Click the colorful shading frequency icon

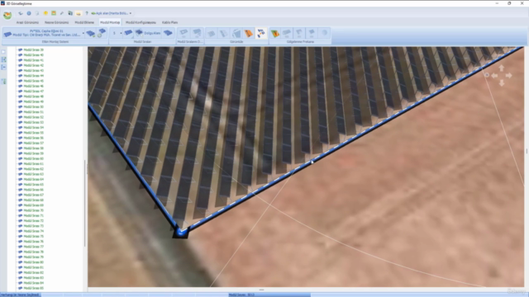[x=275, y=33]
